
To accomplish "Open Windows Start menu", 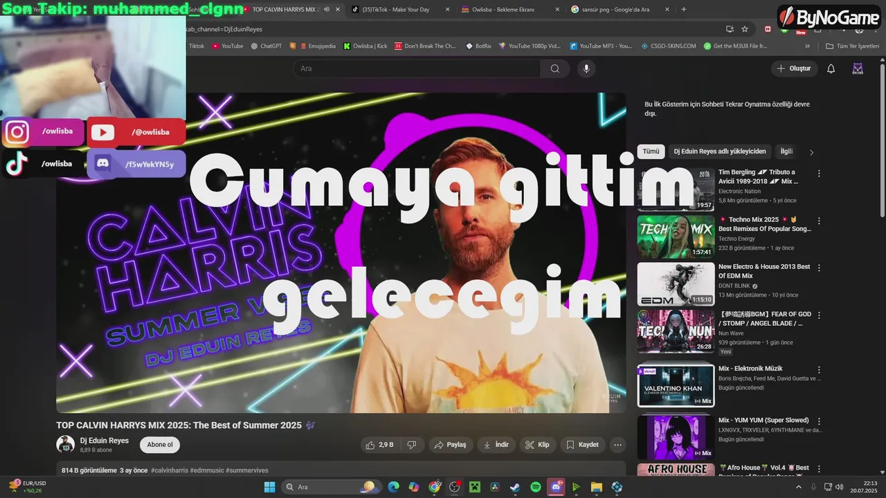I will click(269, 487).
